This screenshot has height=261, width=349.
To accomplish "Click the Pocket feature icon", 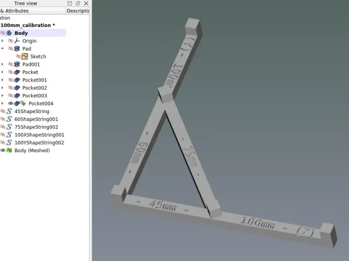I will pyautogui.click(x=17, y=72).
